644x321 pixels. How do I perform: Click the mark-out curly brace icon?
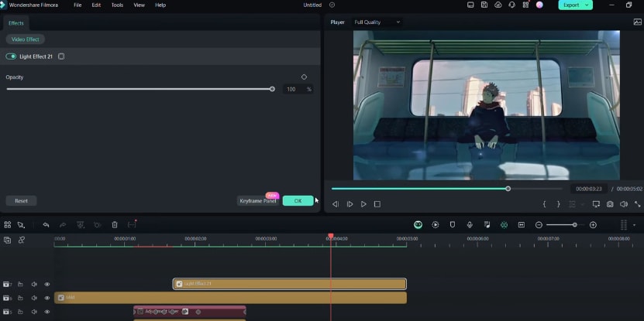pos(558,203)
